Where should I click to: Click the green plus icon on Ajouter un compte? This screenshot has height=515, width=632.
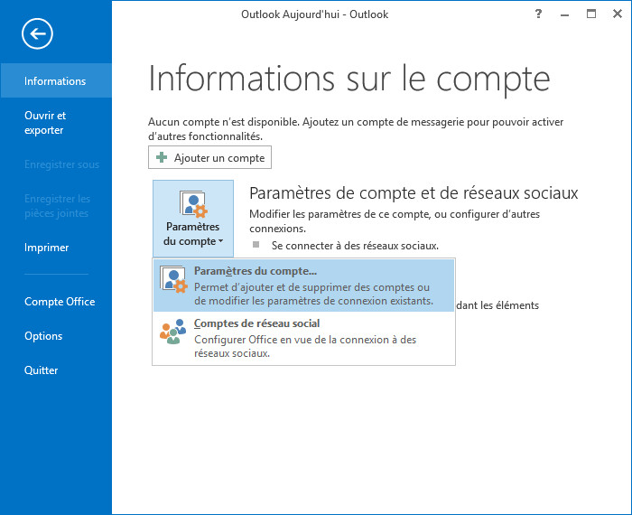[162, 157]
